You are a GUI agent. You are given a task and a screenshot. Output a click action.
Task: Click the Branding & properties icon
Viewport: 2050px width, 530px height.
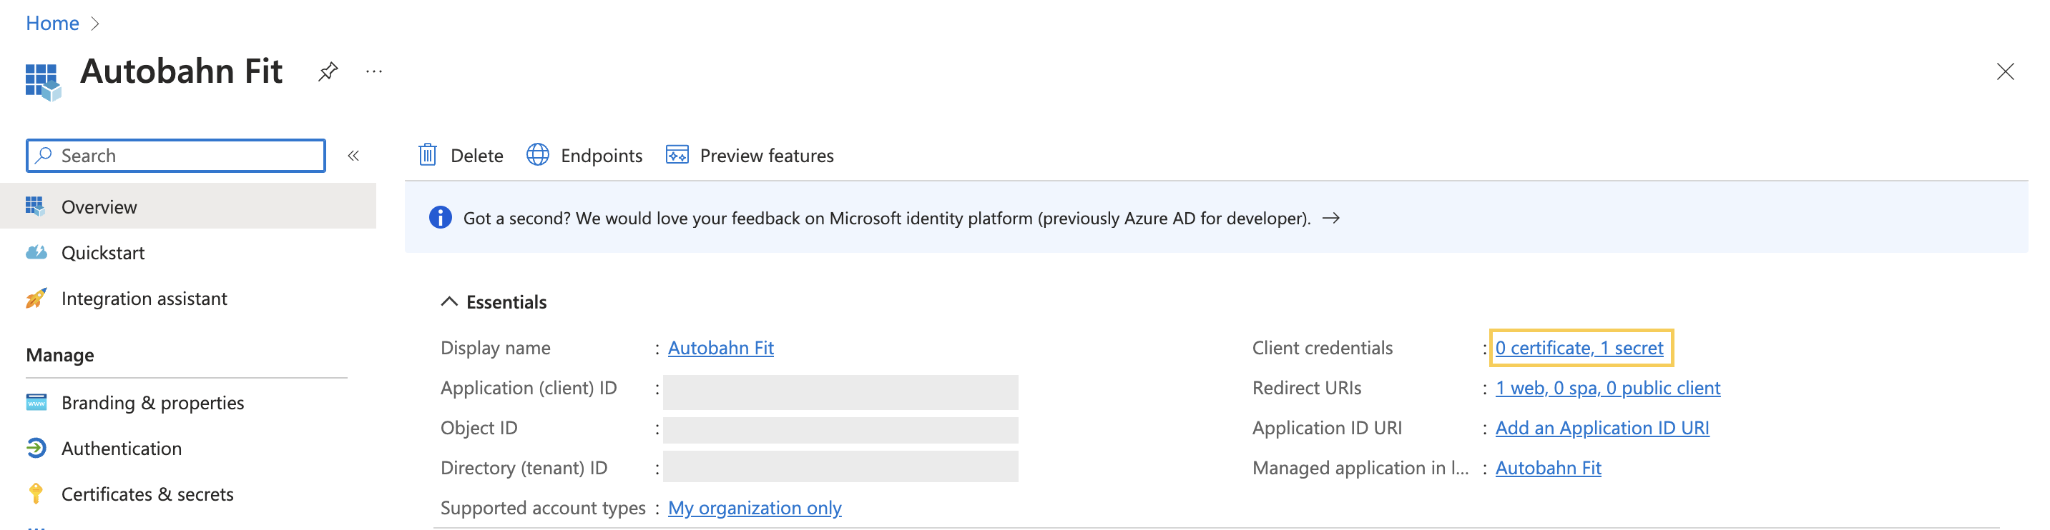[36, 402]
